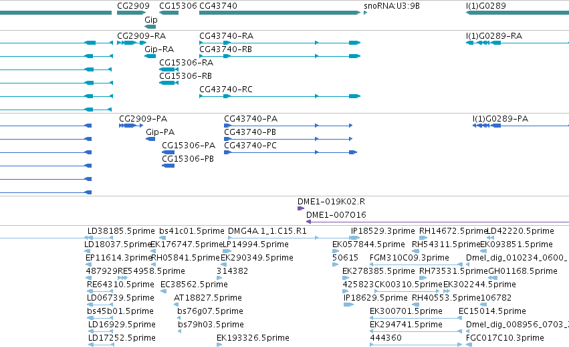This screenshot has height=348, width=569.
Task: Select transcript CG2909-RA
Action: click(x=141, y=36)
